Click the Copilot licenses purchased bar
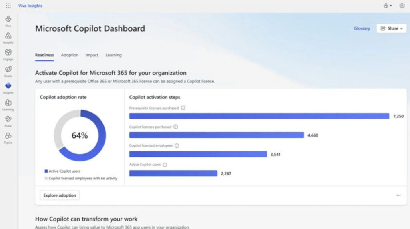The width and height of the screenshot is (410, 229). click(217, 135)
